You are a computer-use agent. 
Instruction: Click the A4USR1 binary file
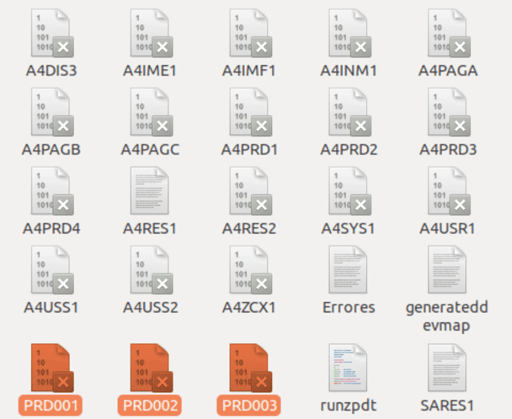click(448, 191)
